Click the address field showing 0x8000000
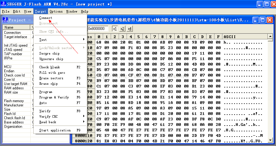The image size is (276, 146). click(x=98, y=29)
